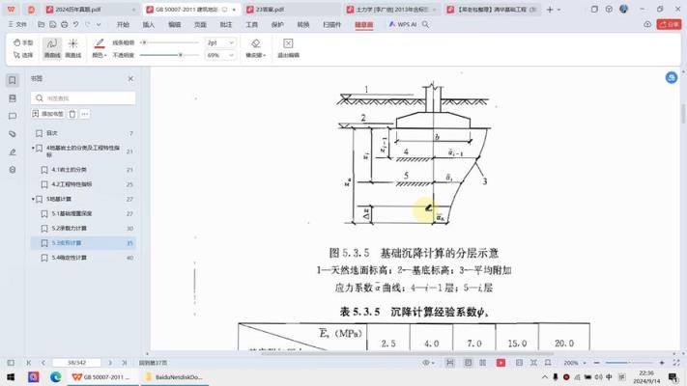Collapse the 5地基计算 bookmark node
The width and height of the screenshot is (687, 386).
click(x=34, y=199)
